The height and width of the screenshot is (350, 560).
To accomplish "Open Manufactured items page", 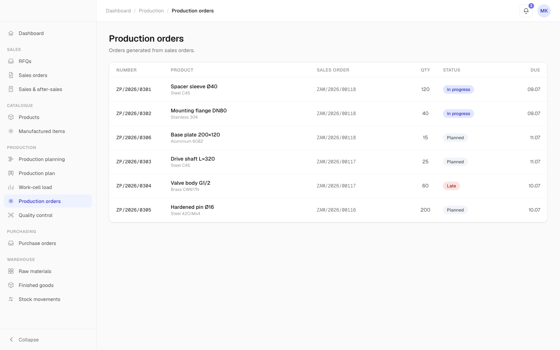I will [48, 131].
